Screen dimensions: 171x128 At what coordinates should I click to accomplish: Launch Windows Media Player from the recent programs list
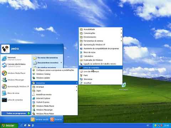coord(16,73)
